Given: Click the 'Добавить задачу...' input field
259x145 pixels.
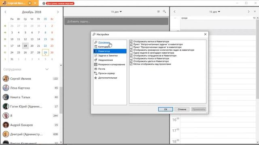Looking at the screenshot, I should (116, 21).
